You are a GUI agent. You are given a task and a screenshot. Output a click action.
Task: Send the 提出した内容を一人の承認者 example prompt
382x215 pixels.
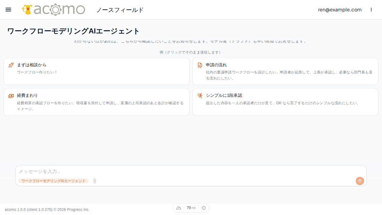click(285, 102)
